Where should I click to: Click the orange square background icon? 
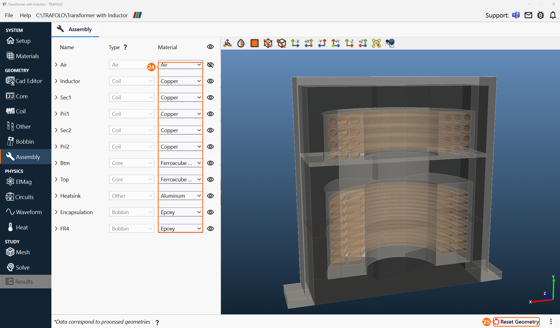[255, 43]
